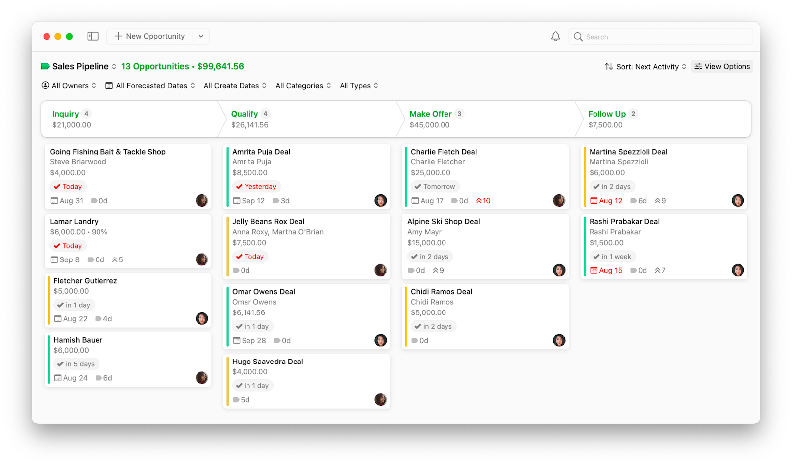Screen dimensions: 792x466
Task: Click owner avatar on Lamar Landry card
Action: point(202,259)
